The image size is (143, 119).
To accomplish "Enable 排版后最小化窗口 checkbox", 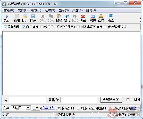I will [x=78, y=108].
